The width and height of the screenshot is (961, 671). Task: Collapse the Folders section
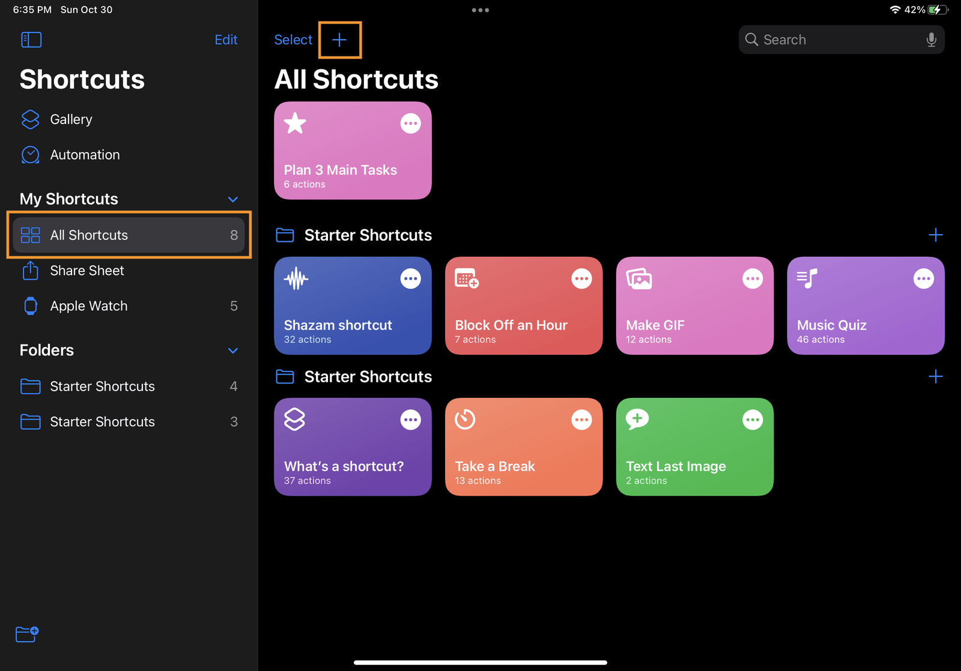[232, 351]
